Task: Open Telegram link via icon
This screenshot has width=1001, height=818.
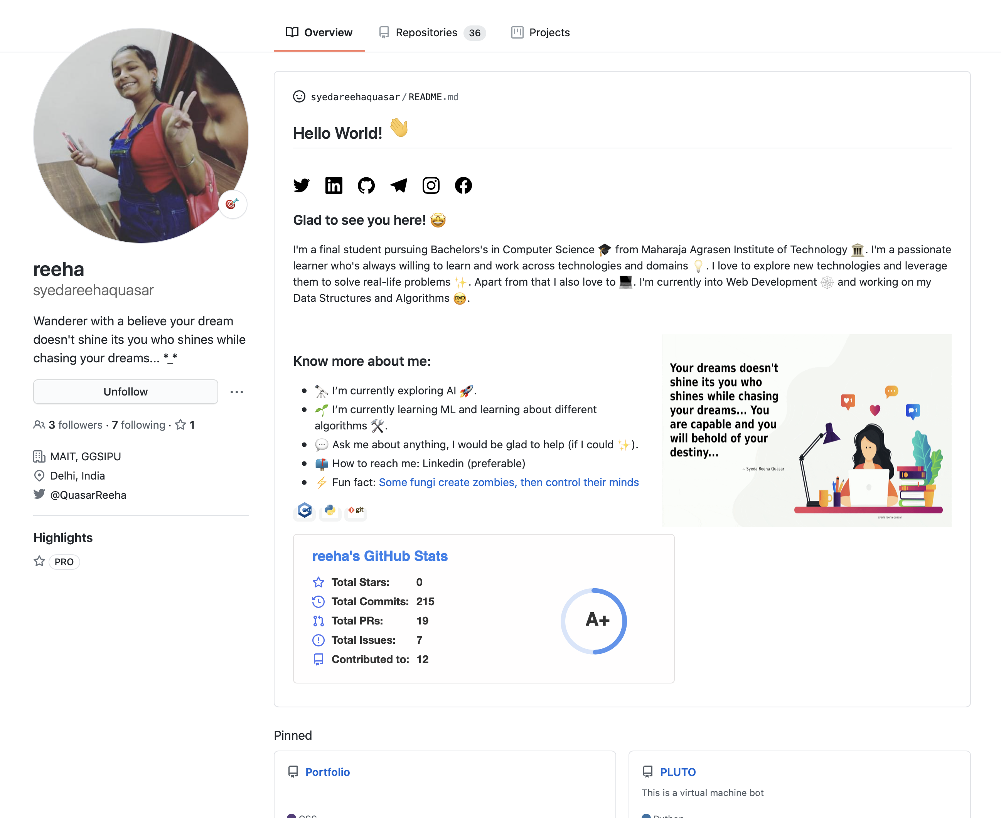Action: click(398, 185)
